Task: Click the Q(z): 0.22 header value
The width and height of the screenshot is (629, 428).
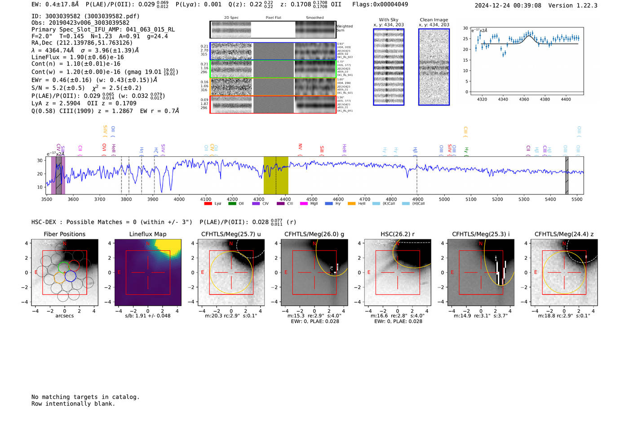Action: 251,4
